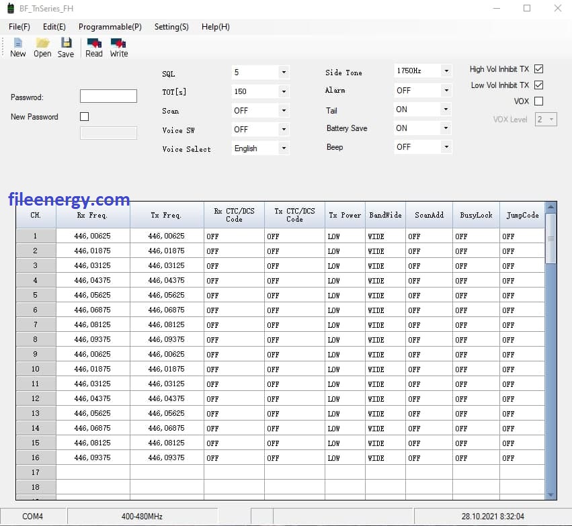572x526 pixels.
Task: Open the File(F) menu
Action: 19,27
